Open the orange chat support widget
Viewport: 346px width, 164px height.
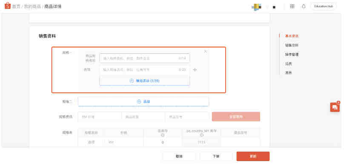click(x=335, y=107)
